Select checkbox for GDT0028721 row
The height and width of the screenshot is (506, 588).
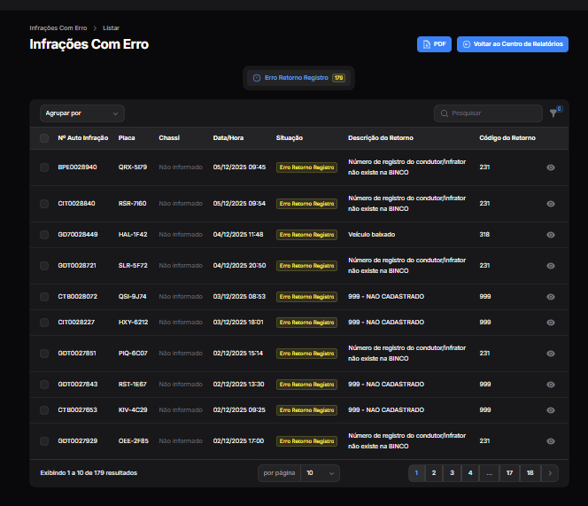click(44, 266)
